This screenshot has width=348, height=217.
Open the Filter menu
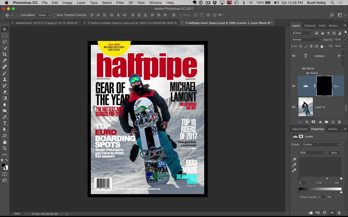tap(120, 3)
